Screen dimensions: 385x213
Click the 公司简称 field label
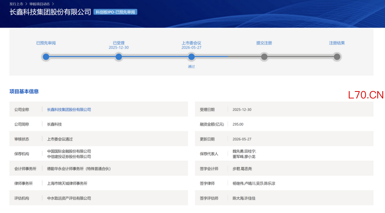coord(22,124)
